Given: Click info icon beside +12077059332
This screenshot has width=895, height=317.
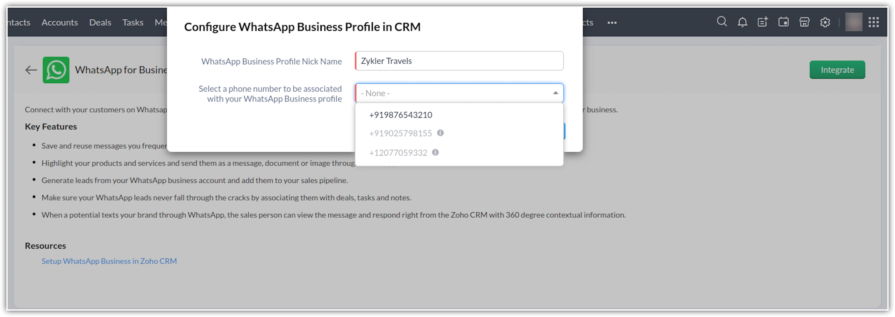Looking at the screenshot, I should point(435,152).
